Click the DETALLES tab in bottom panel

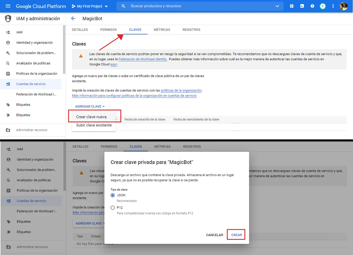click(x=81, y=147)
